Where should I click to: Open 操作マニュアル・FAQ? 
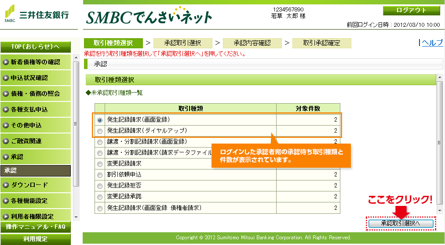pyautogui.click(x=36, y=227)
